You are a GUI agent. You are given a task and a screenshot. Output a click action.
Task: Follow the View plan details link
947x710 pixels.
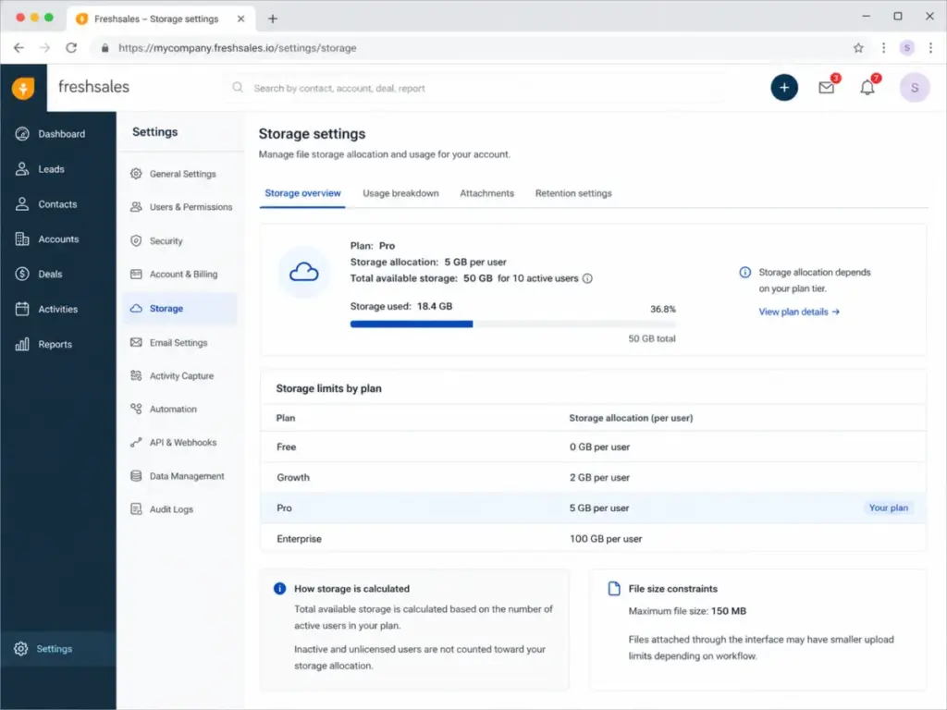tap(798, 312)
